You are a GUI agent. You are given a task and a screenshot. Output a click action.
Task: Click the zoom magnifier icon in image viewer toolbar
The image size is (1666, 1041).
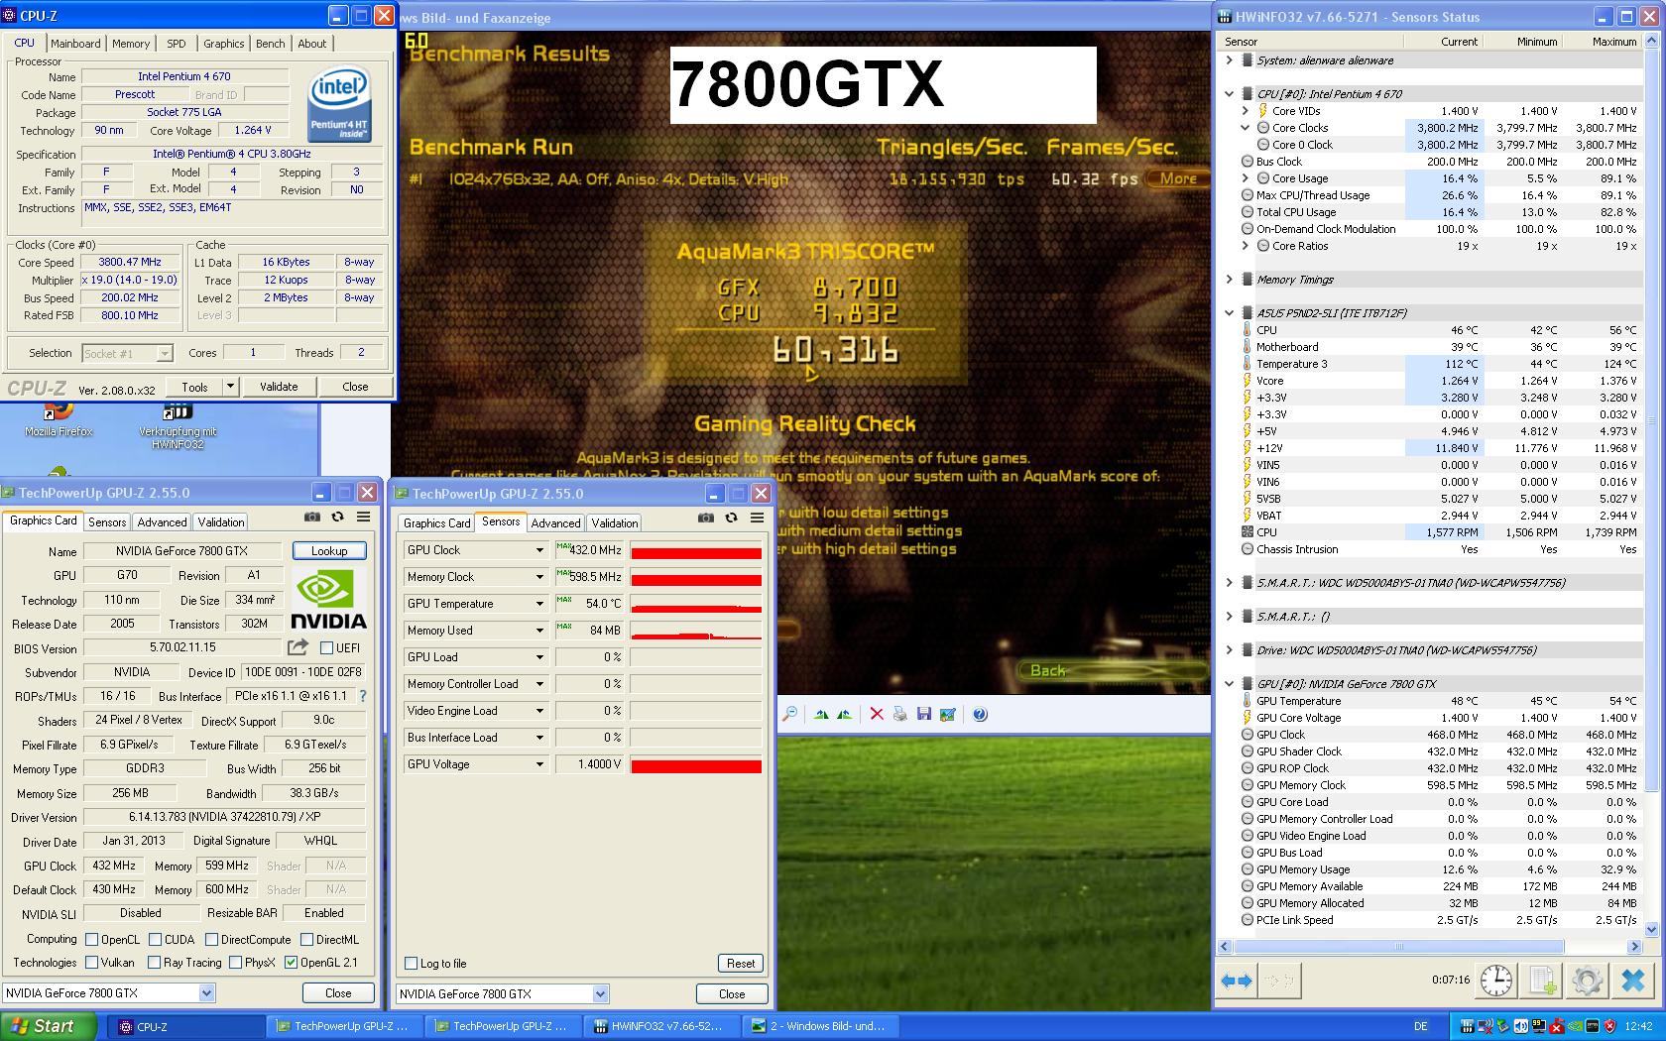tap(789, 714)
